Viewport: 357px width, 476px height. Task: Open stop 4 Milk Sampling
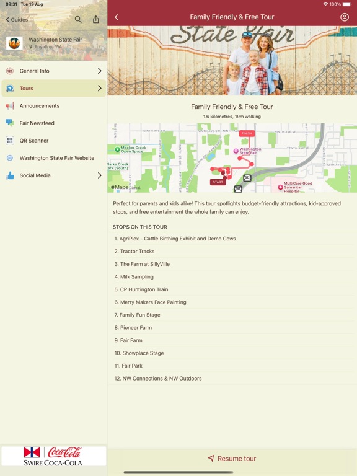tap(232, 277)
